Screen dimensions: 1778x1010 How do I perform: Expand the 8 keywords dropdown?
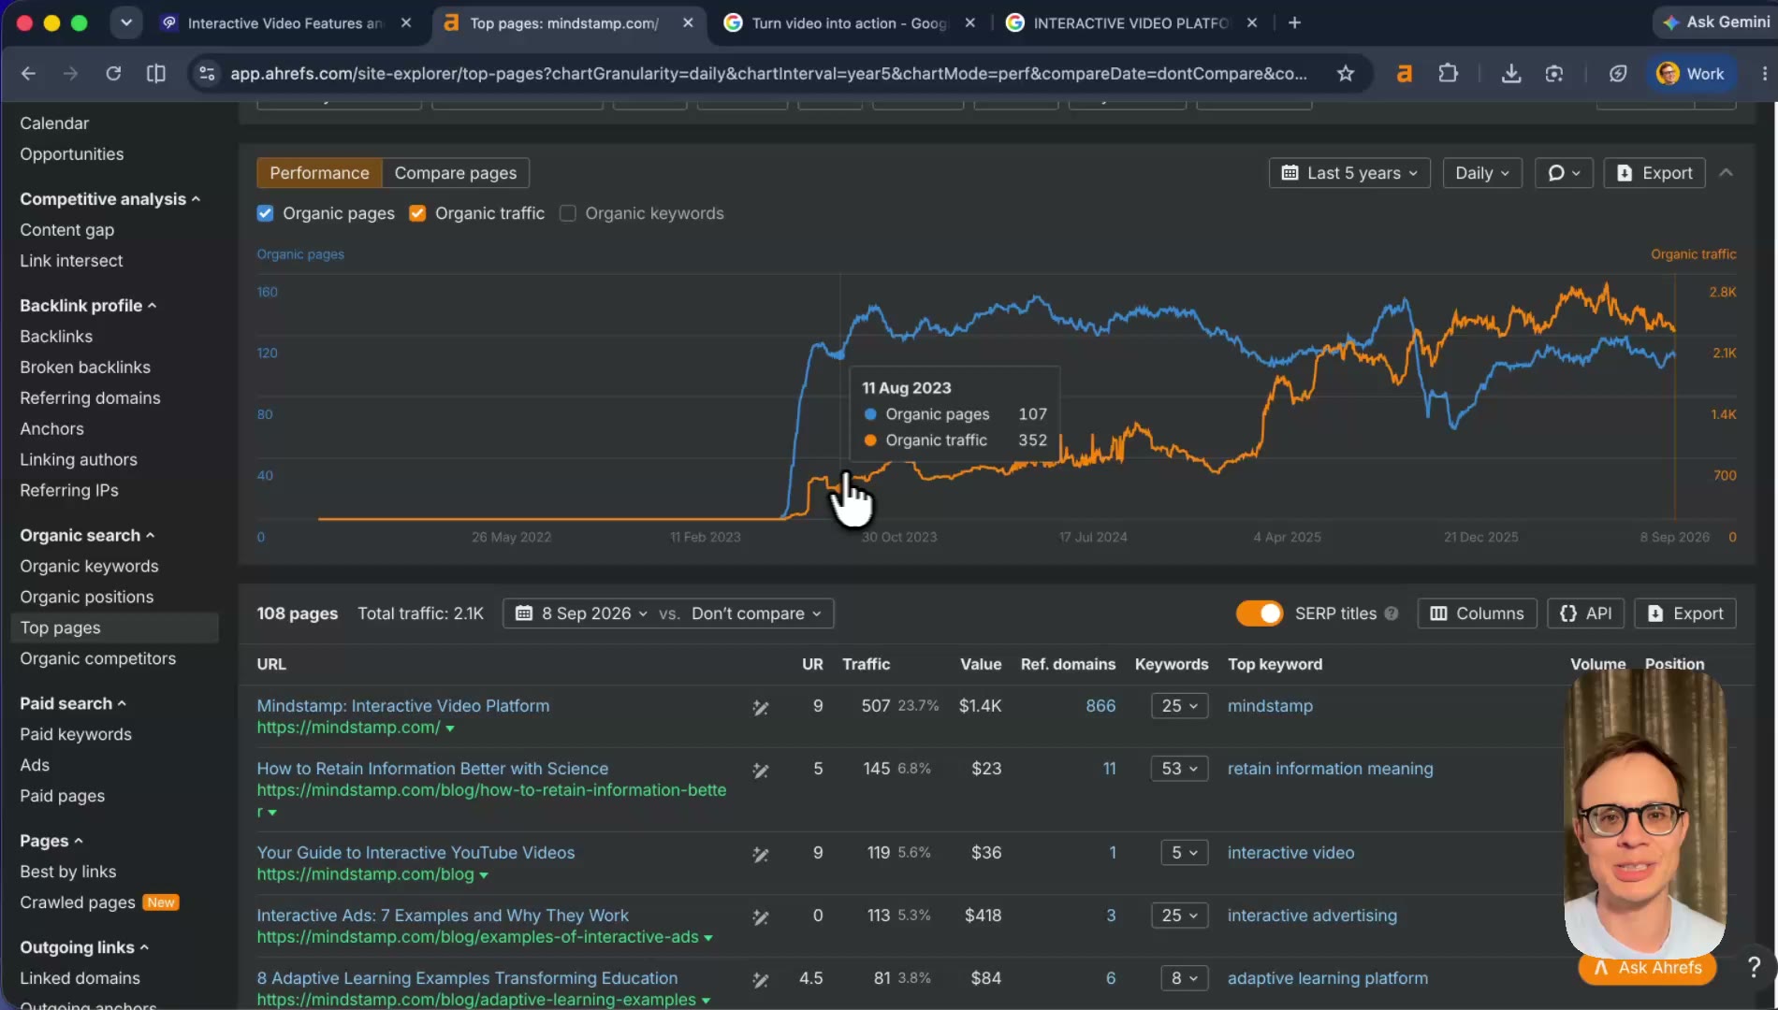pyautogui.click(x=1184, y=978)
